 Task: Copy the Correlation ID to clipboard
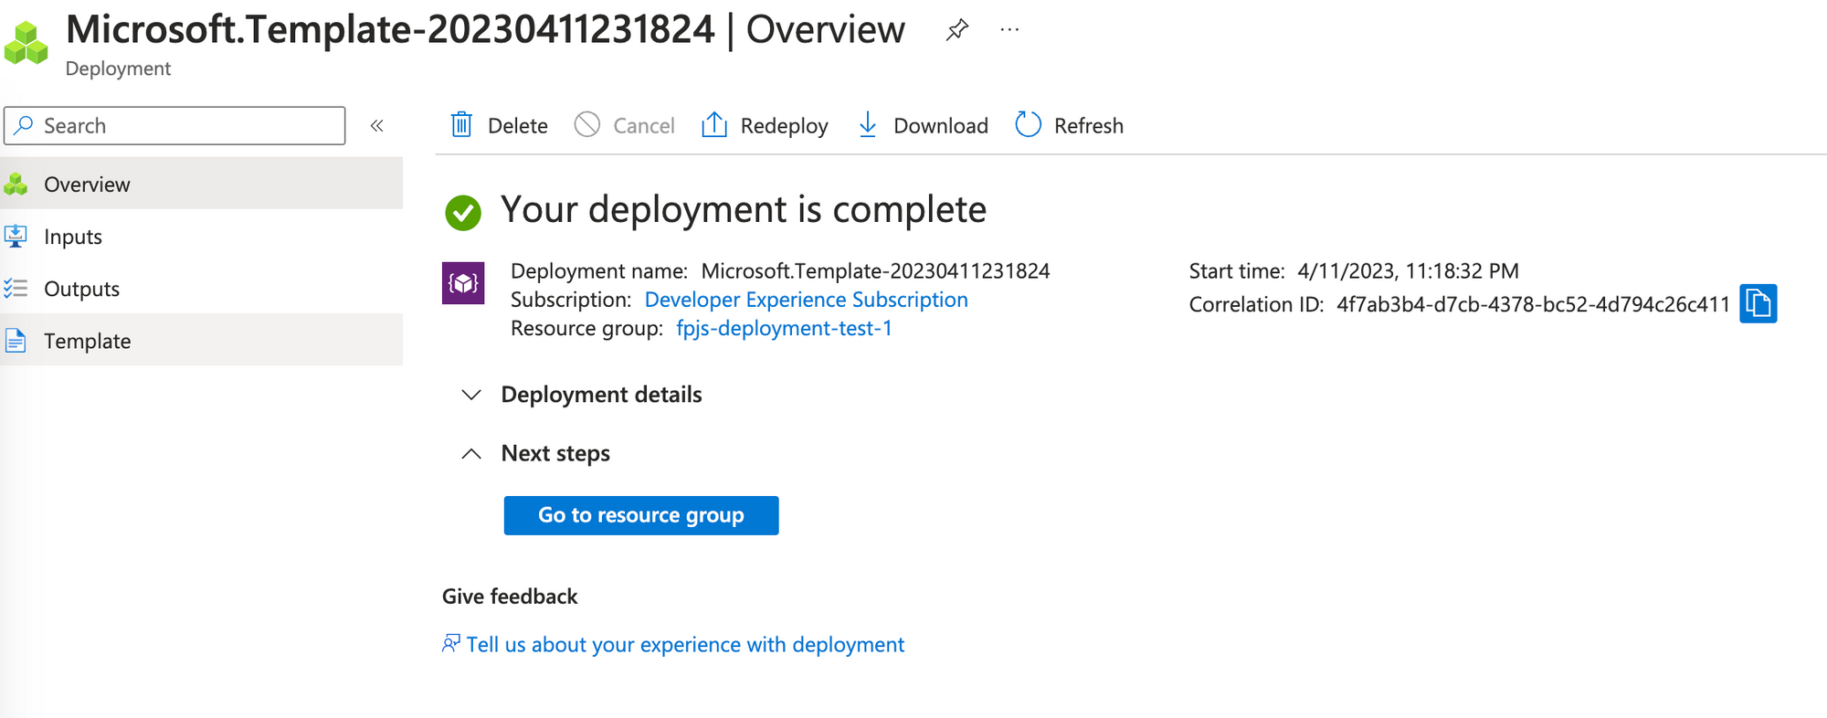point(1758,303)
